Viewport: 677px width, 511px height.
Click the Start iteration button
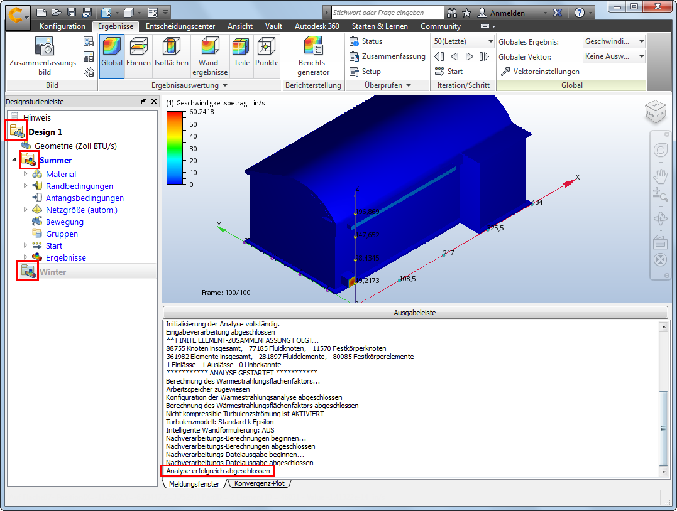click(x=449, y=71)
